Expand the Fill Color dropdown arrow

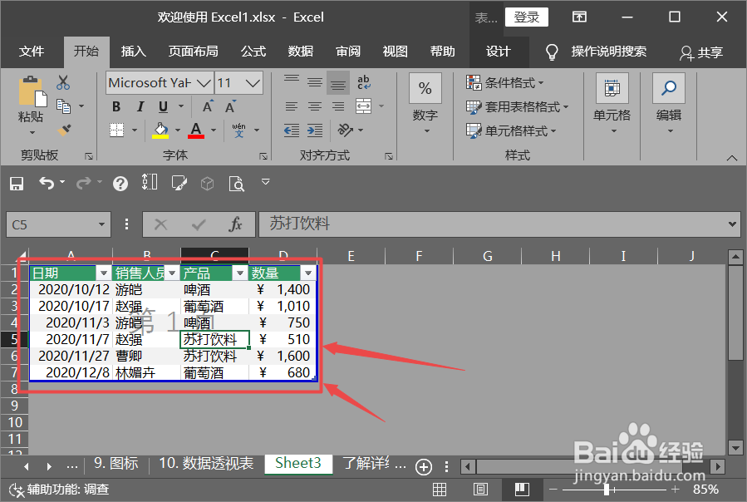pos(177,130)
